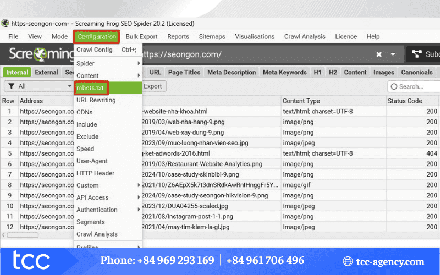Click the filter funnel icon

click(x=11, y=86)
